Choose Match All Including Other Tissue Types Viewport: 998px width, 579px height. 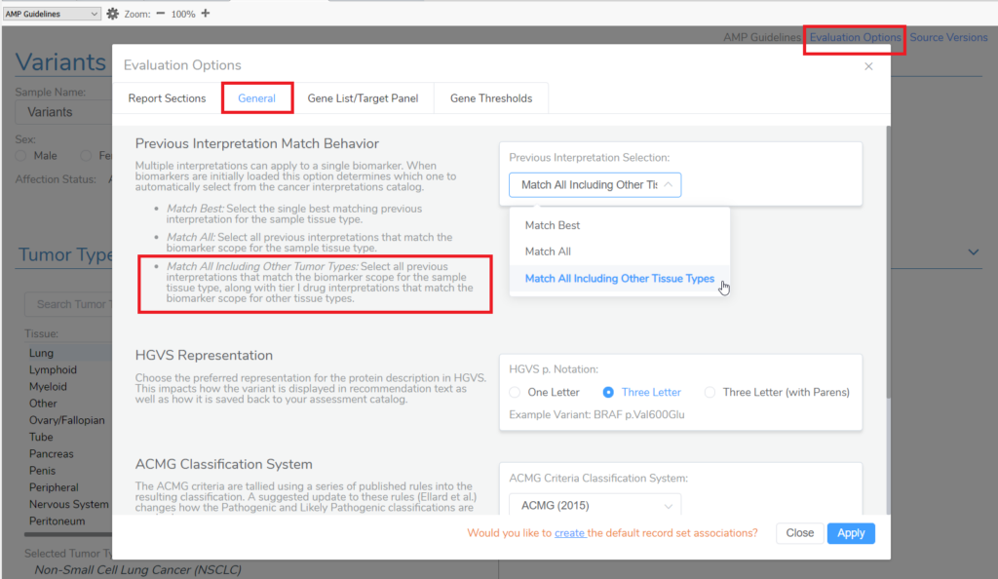click(x=620, y=278)
